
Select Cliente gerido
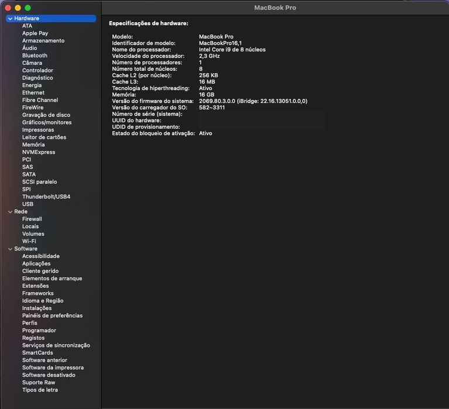coord(40,271)
